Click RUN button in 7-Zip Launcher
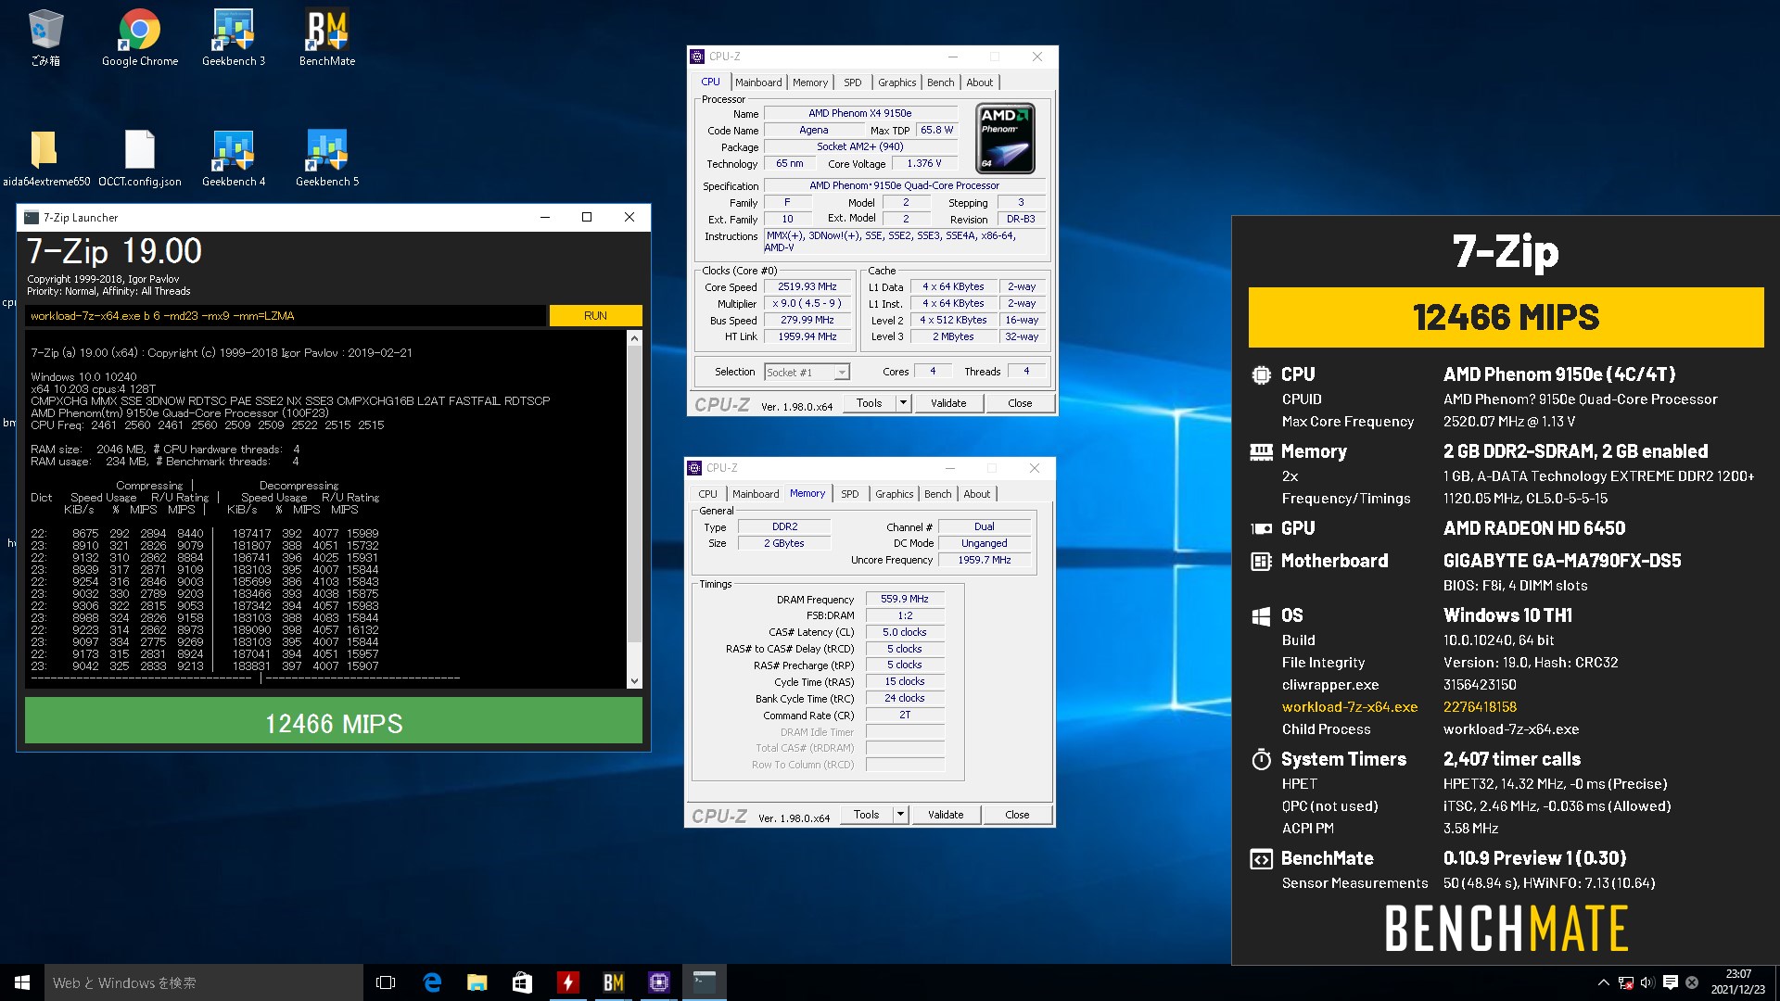Image resolution: width=1780 pixels, height=1001 pixels. [595, 316]
